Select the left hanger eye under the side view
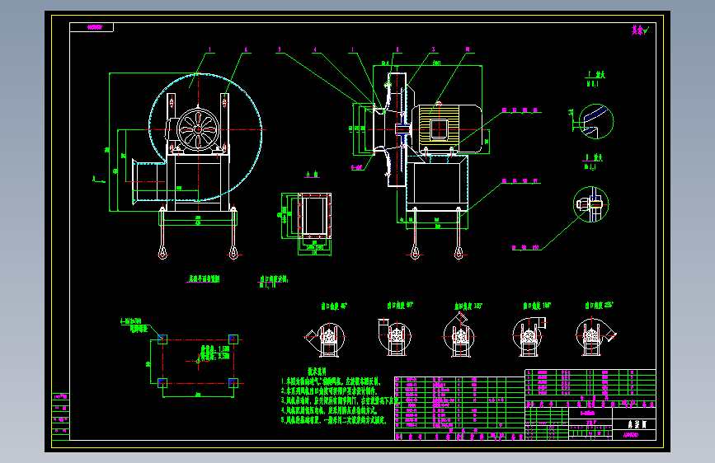This screenshot has height=463, width=715. tap(415, 252)
